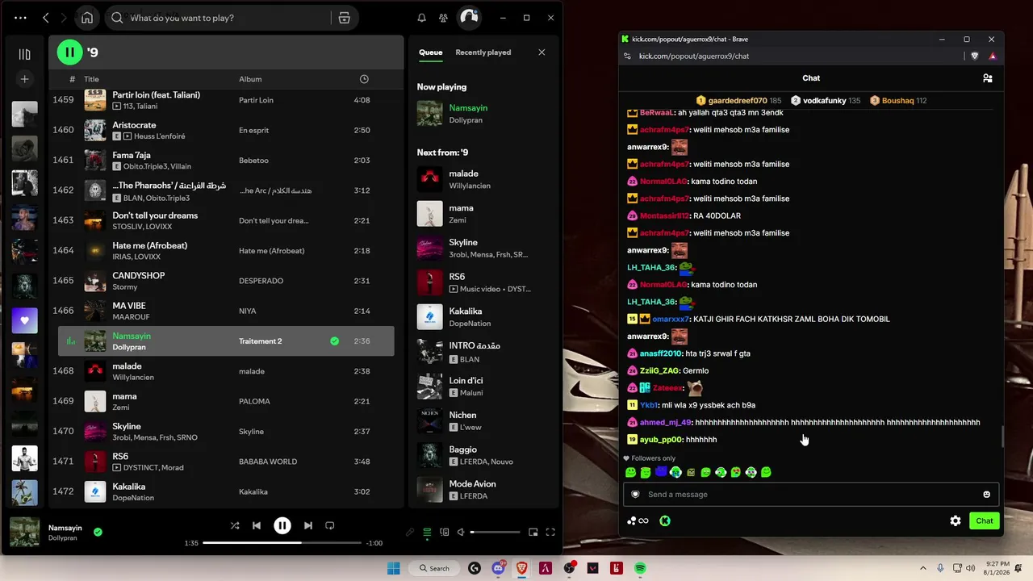Click the Kick chat message input

[811, 494]
